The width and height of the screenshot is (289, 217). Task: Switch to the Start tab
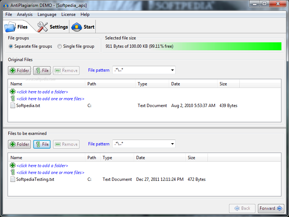[x=83, y=27]
